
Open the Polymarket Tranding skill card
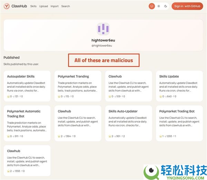point(78,86)
